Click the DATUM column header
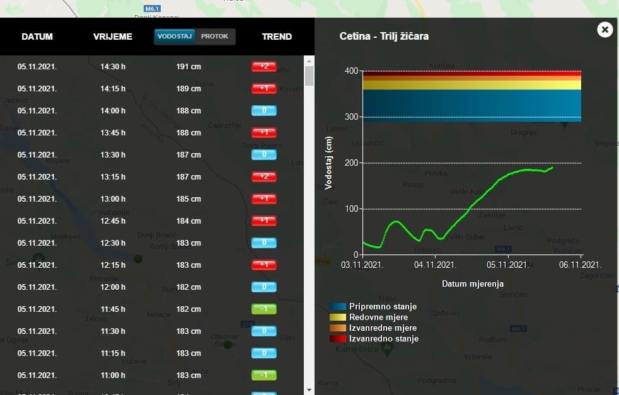 pyautogui.click(x=37, y=37)
